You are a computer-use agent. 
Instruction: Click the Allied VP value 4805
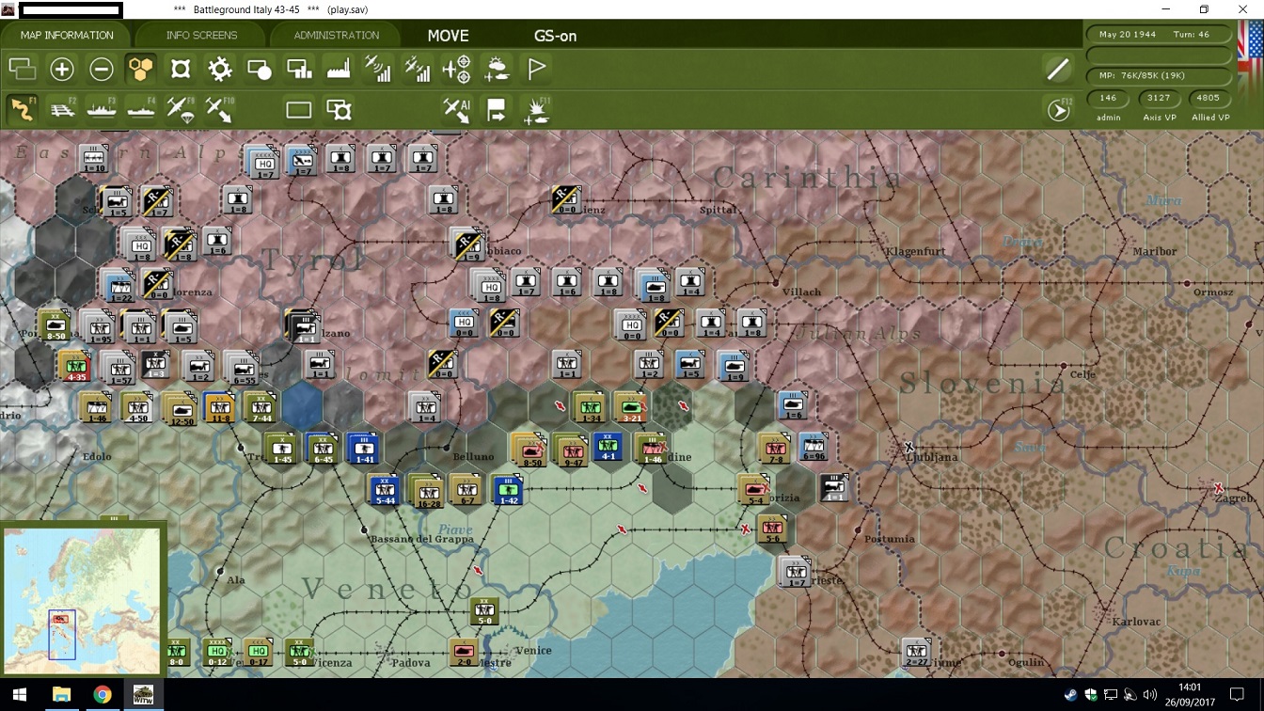click(x=1209, y=98)
